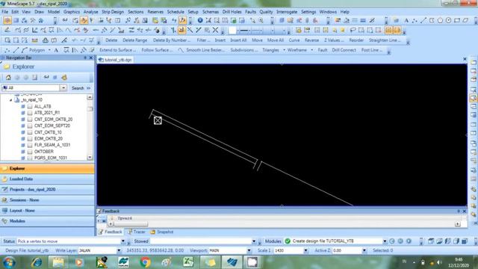478x269 pixels.
Task: Click the Explorer folder icon in the header
Action: [7, 67]
